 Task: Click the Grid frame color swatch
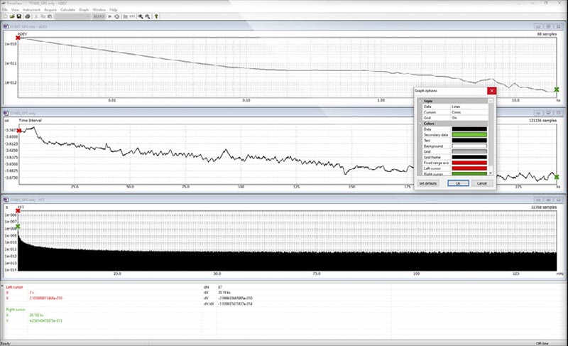coord(469,157)
